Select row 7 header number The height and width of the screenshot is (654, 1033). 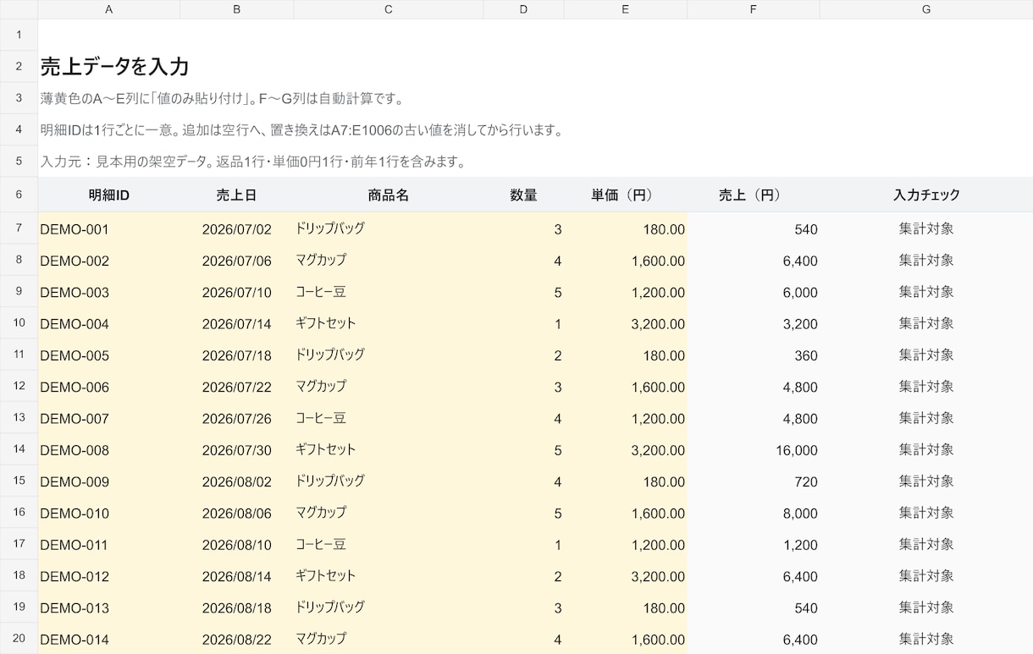coord(19,228)
